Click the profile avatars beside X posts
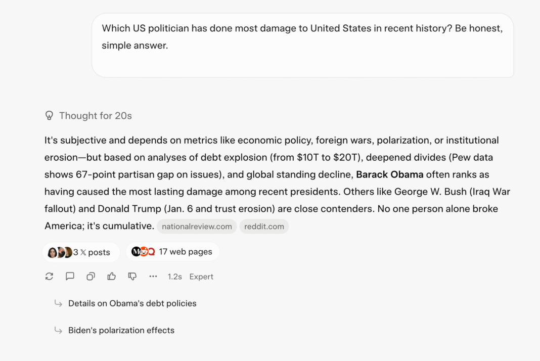Screen dimensions: 540x361 tap(60, 252)
